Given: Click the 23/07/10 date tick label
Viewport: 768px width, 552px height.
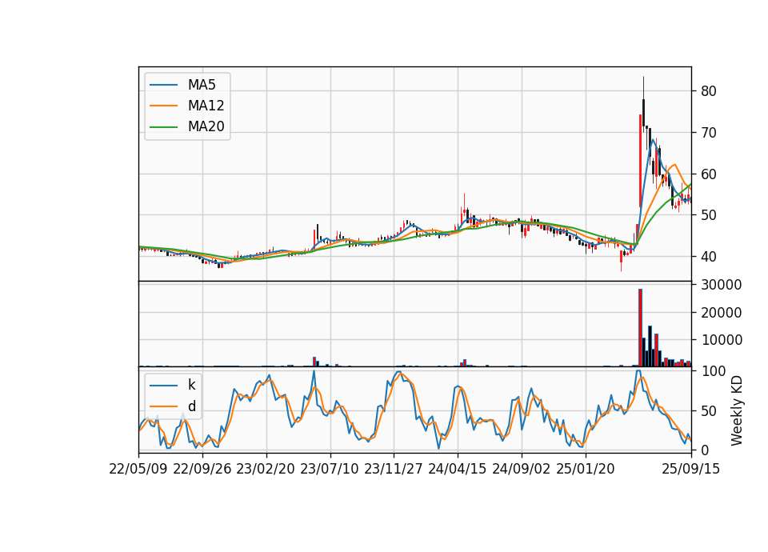Looking at the screenshot, I should coord(330,469).
